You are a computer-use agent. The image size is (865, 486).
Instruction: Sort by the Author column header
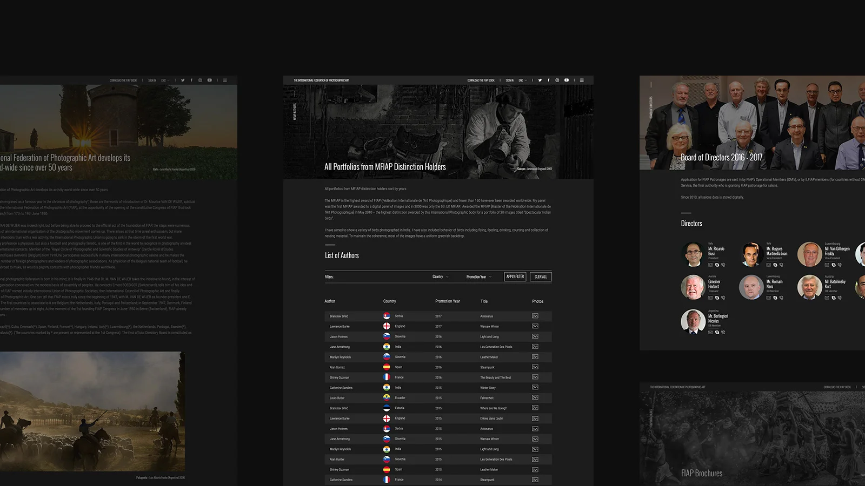pos(330,301)
